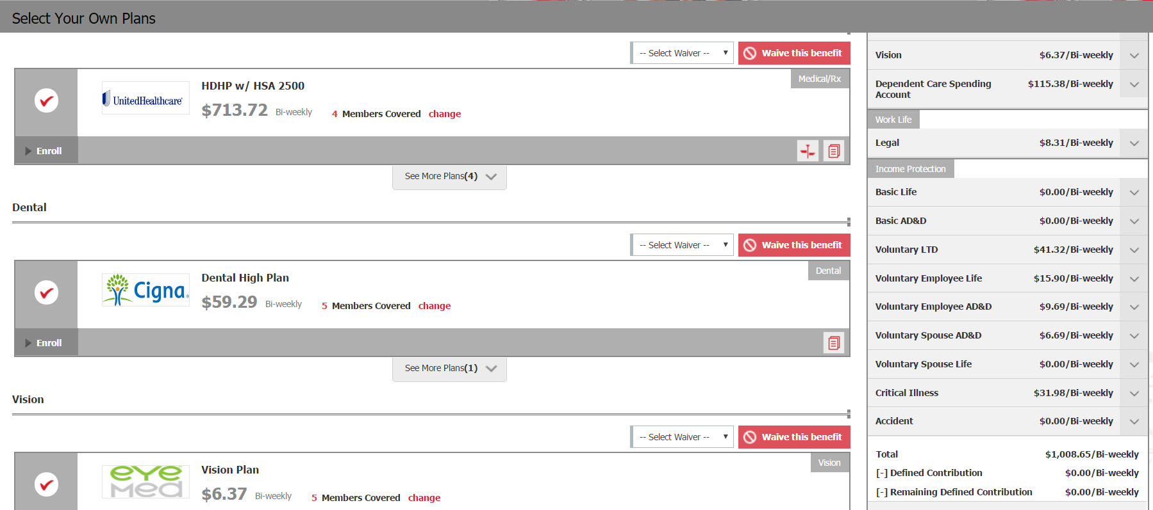Click the Vision section heading
Image resolution: width=1153 pixels, height=510 pixels.
28,399
